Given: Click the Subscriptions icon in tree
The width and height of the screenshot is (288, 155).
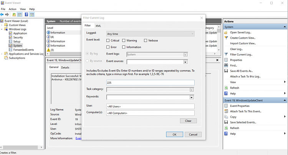Looking at the screenshot, I should point(6,58).
